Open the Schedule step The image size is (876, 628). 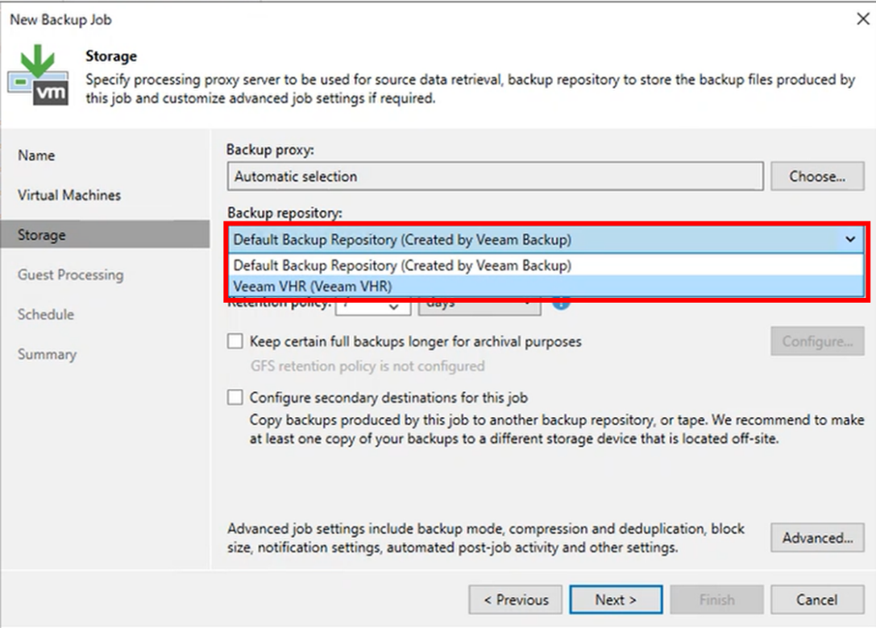[x=46, y=314]
